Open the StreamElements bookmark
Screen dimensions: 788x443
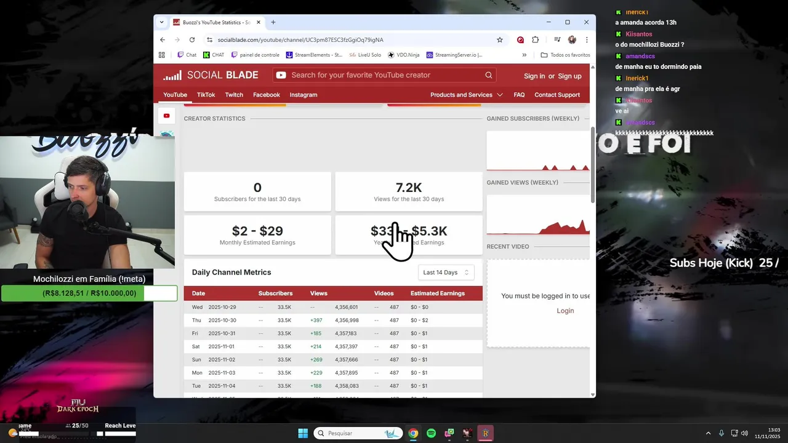(314, 55)
